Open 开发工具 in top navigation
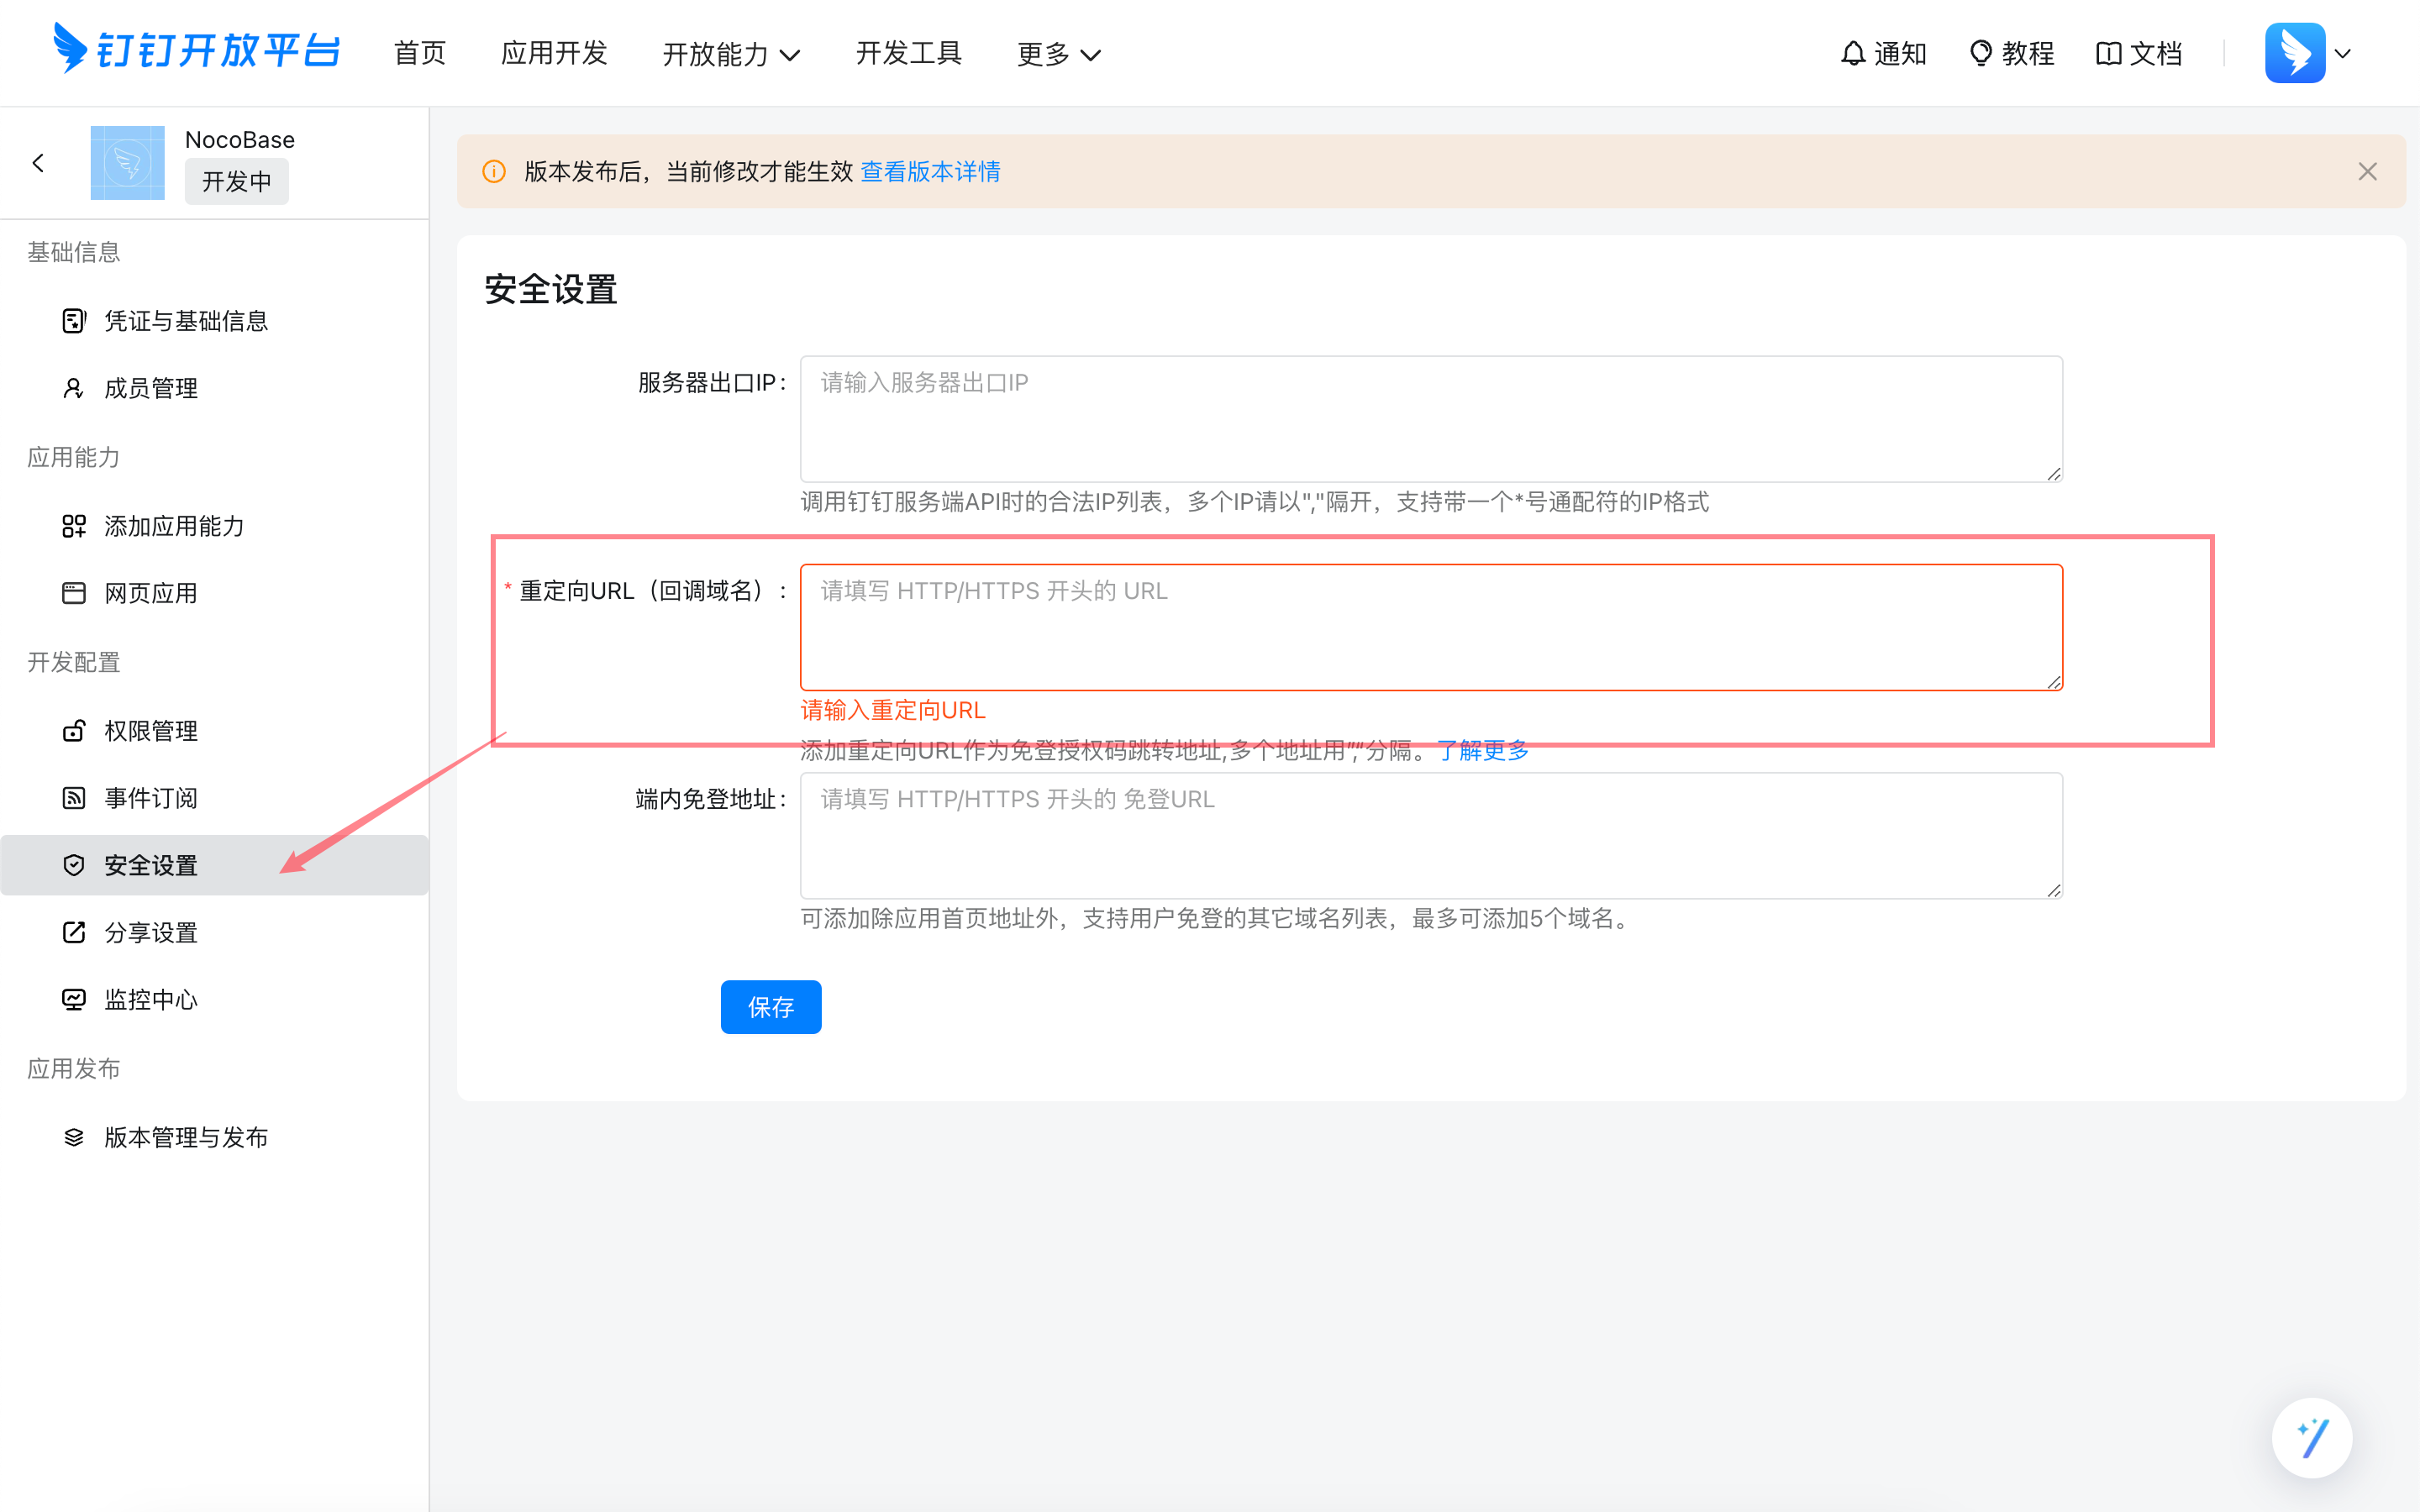2420x1512 pixels. coord(908,53)
